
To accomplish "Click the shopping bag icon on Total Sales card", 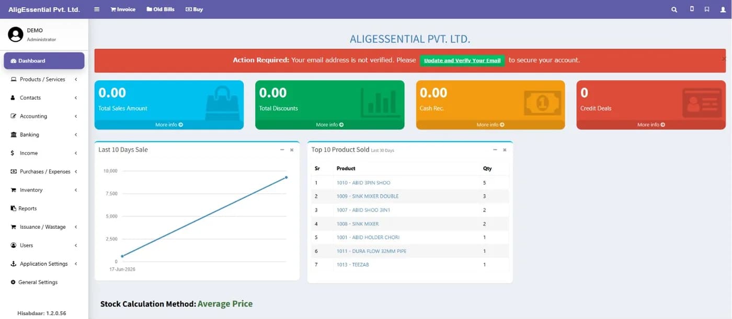I will pos(223,103).
